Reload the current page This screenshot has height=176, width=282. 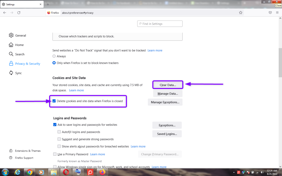pos(19,13)
